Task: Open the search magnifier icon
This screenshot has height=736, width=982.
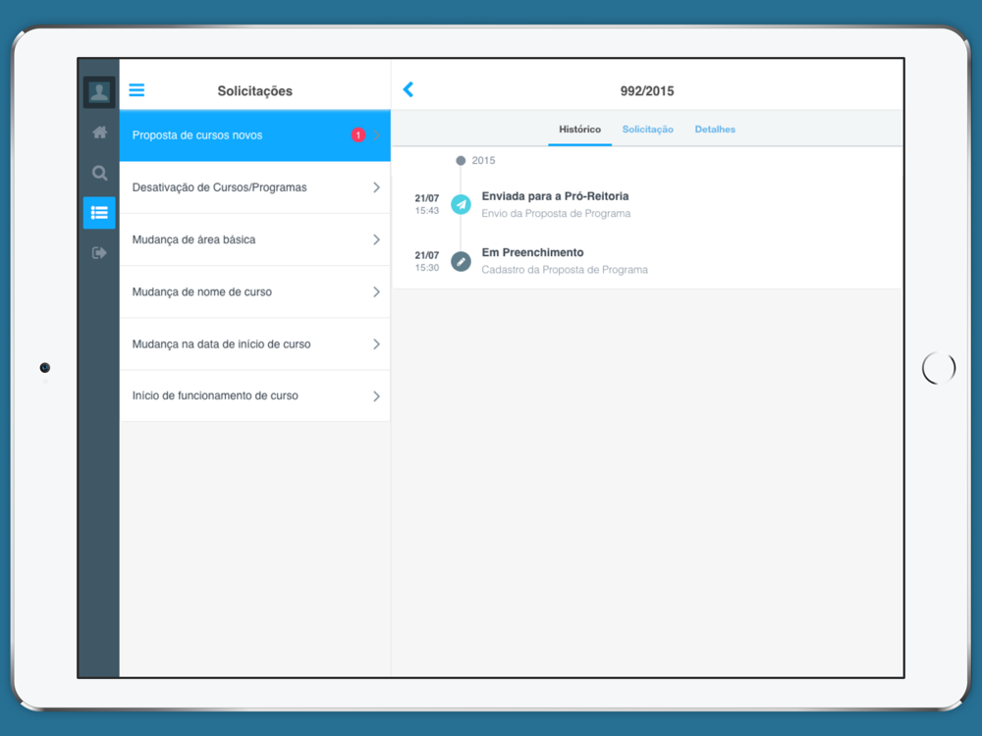Action: click(99, 173)
